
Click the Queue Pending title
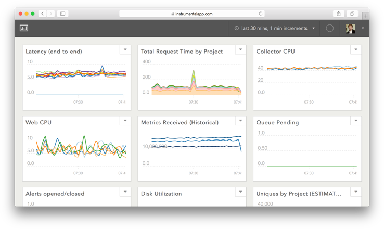pyautogui.click(x=277, y=122)
